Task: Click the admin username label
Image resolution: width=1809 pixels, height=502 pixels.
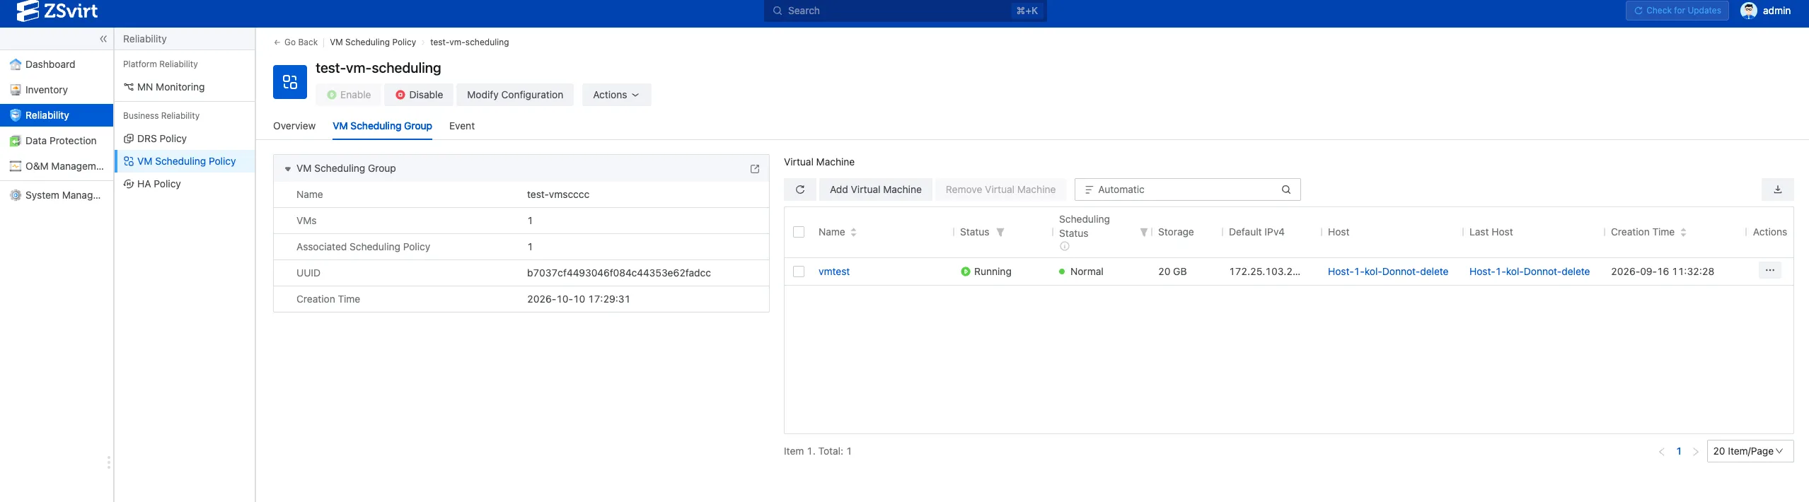Action: [x=1776, y=11]
